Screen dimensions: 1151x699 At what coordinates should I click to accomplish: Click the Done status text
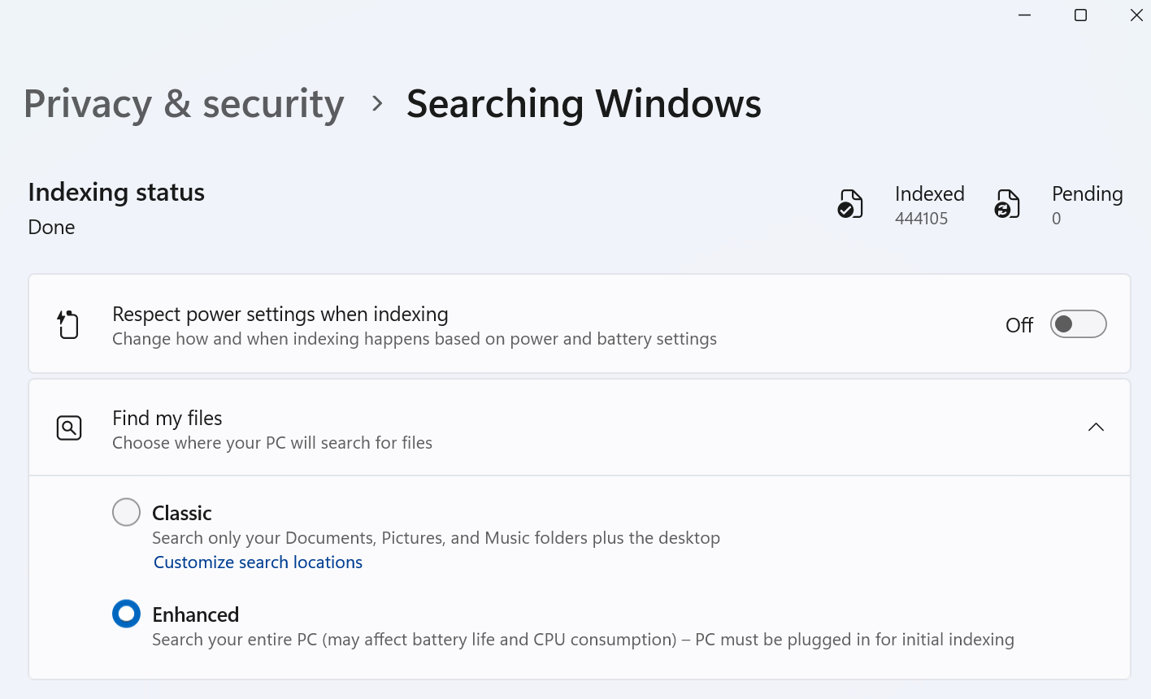coord(51,228)
